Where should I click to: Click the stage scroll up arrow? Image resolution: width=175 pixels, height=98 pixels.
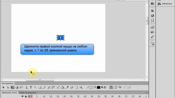[x=147, y=3]
